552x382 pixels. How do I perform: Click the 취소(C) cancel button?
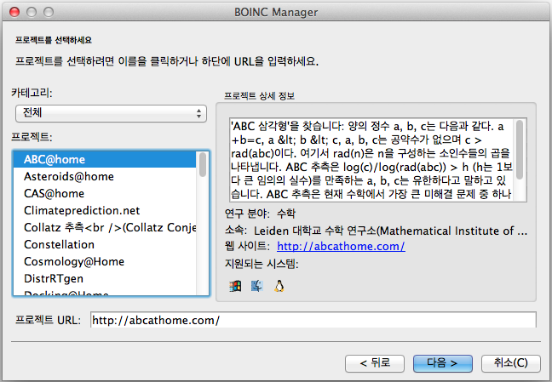point(511,363)
